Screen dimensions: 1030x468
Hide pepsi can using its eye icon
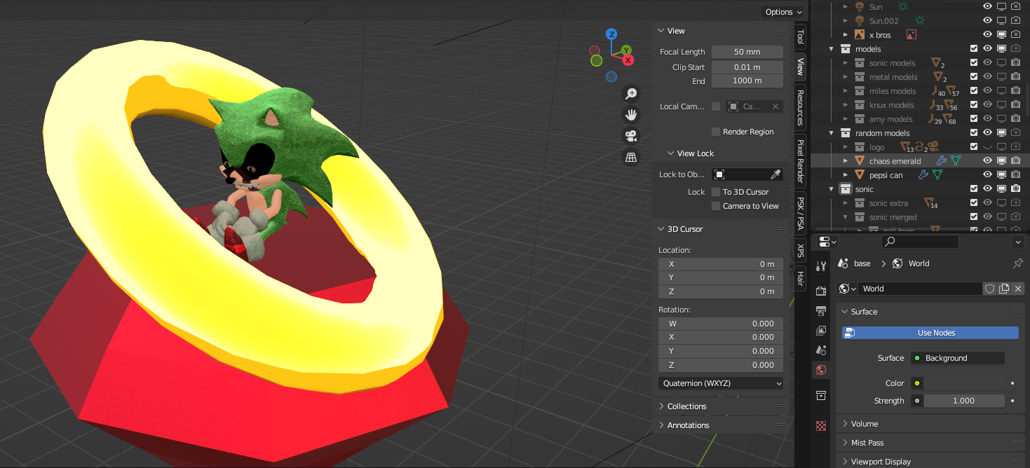click(x=988, y=175)
